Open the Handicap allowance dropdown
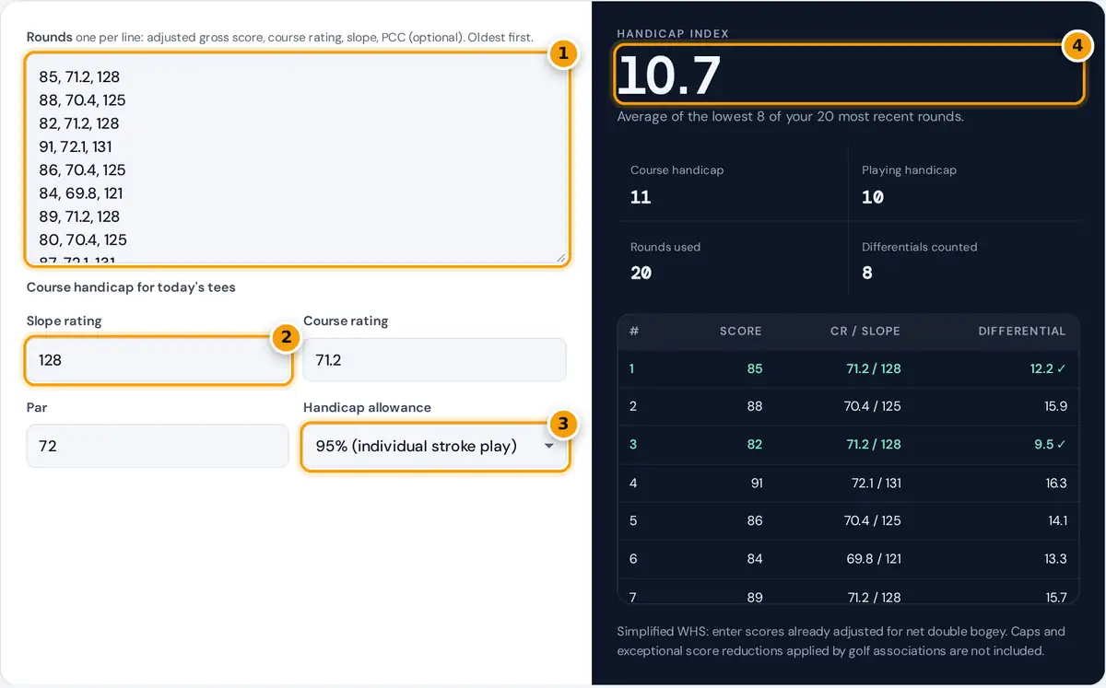Screen dimensions: 1106x688 (x=435, y=446)
